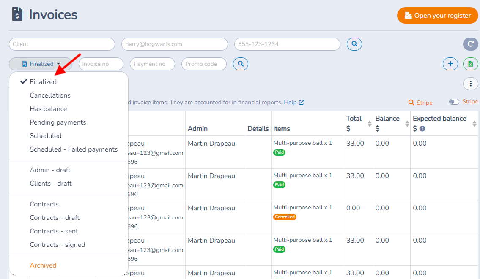The width and height of the screenshot is (480, 279).
Task: Click the Details column header
Action: 258,129
